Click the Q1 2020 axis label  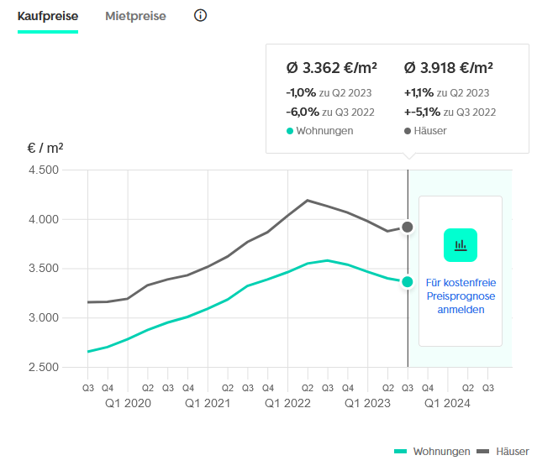click(x=128, y=403)
